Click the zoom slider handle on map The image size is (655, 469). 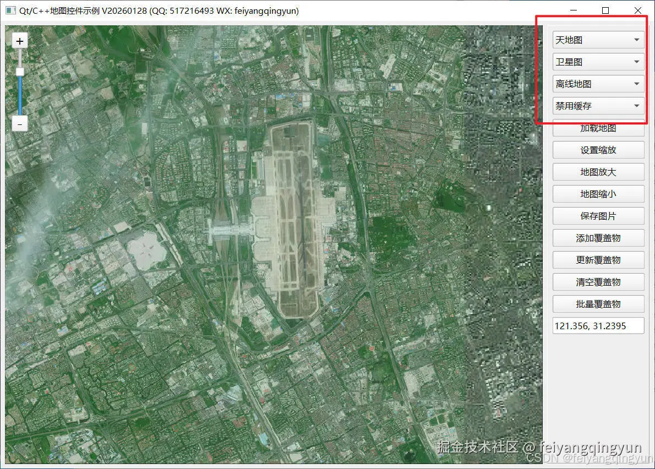coord(20,72)
